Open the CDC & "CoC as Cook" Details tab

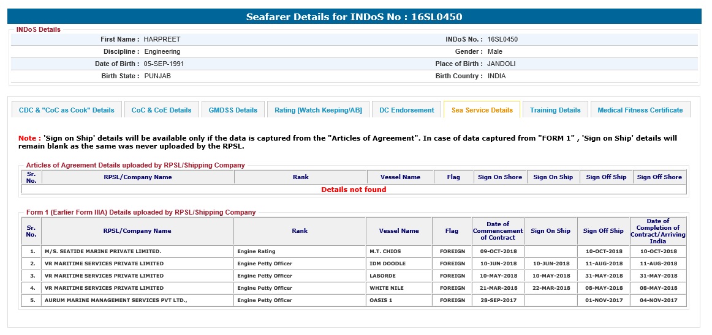pyautogui.click(x=66, y=110)
